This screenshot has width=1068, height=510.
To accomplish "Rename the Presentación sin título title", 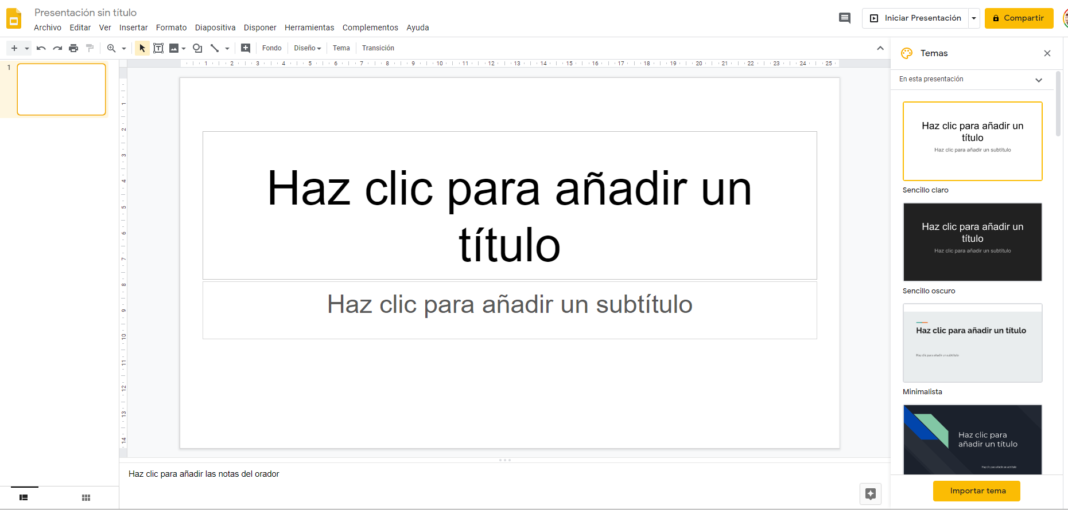I will 86,13.
